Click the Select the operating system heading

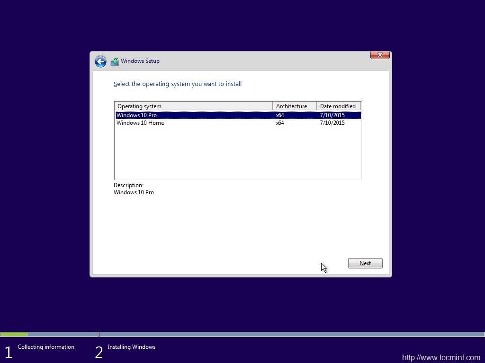[x=178, y=84]
